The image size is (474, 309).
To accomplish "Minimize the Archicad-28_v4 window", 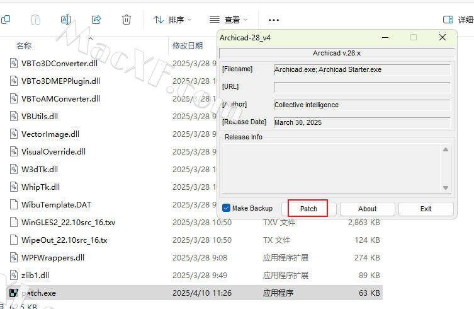I will 385,38.
